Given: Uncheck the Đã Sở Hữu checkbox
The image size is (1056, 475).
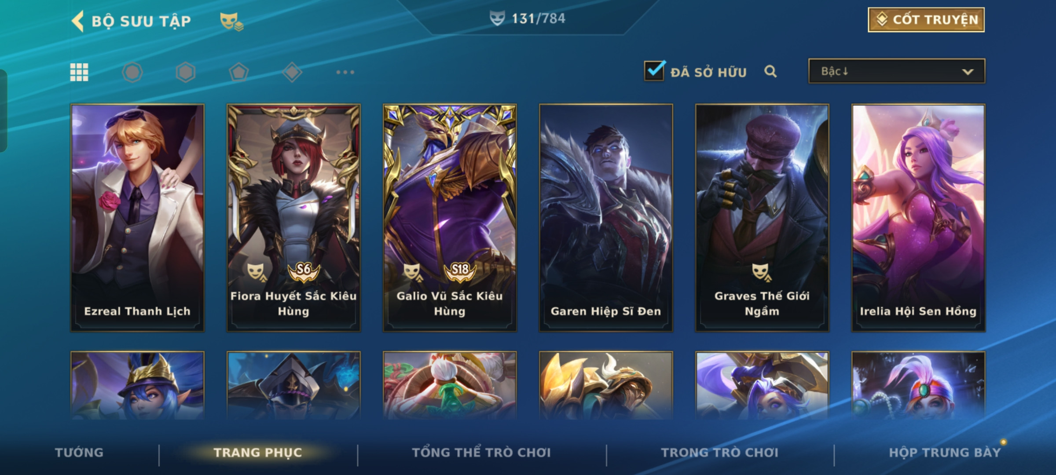Looking at the screenshot, I should (654, 70).
